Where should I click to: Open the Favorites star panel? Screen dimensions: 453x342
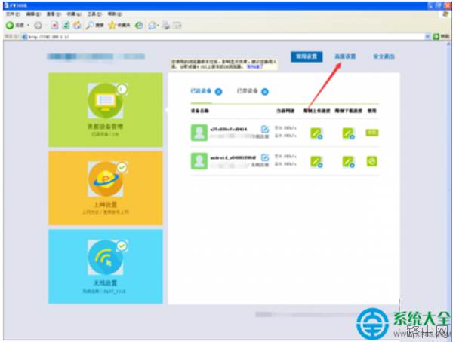(119, 26)
